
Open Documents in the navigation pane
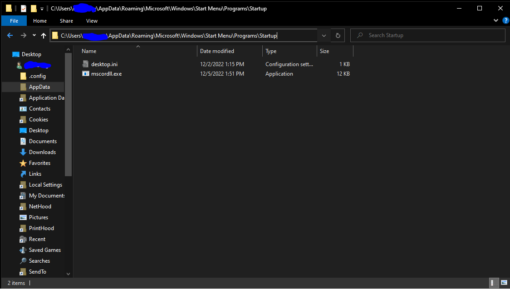[43, 141]
